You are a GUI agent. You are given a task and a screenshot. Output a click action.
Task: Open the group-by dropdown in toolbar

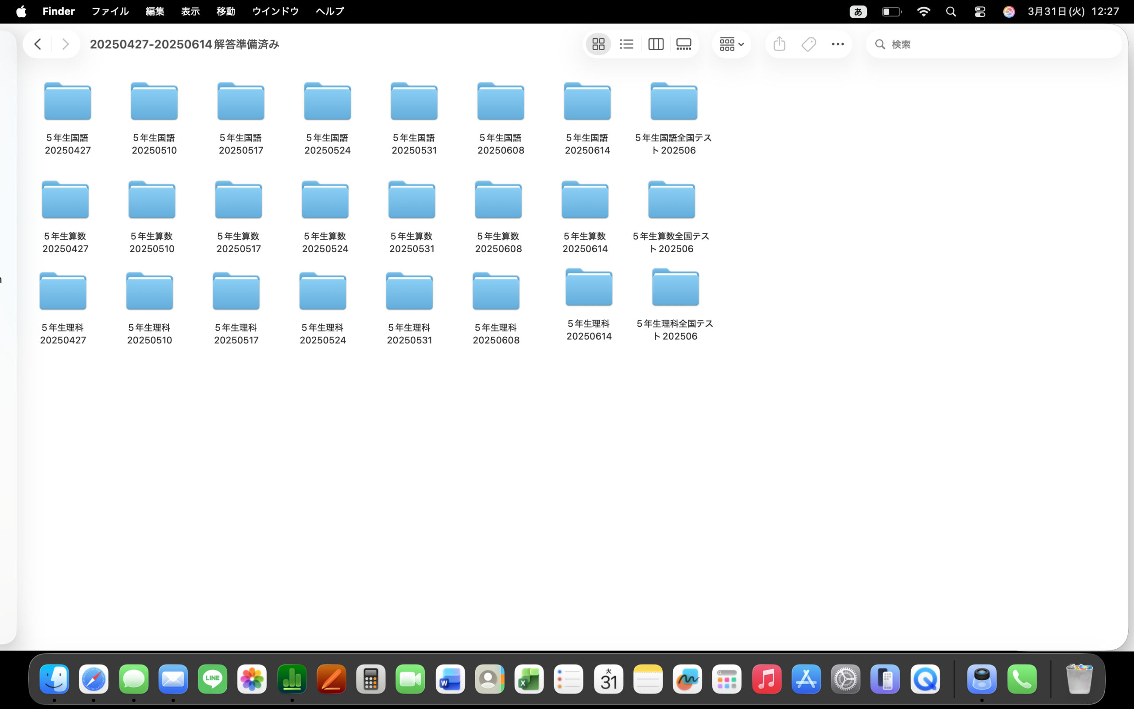pos(731,44)
